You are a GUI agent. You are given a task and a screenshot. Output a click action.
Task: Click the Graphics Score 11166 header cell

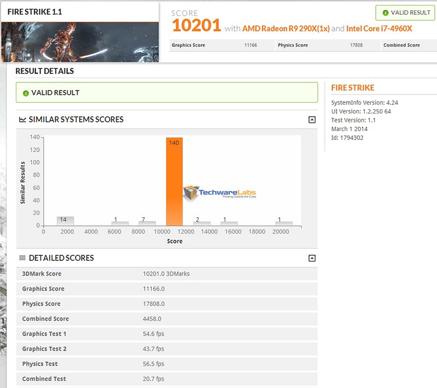pyautogui.click(x=222, y=45)
